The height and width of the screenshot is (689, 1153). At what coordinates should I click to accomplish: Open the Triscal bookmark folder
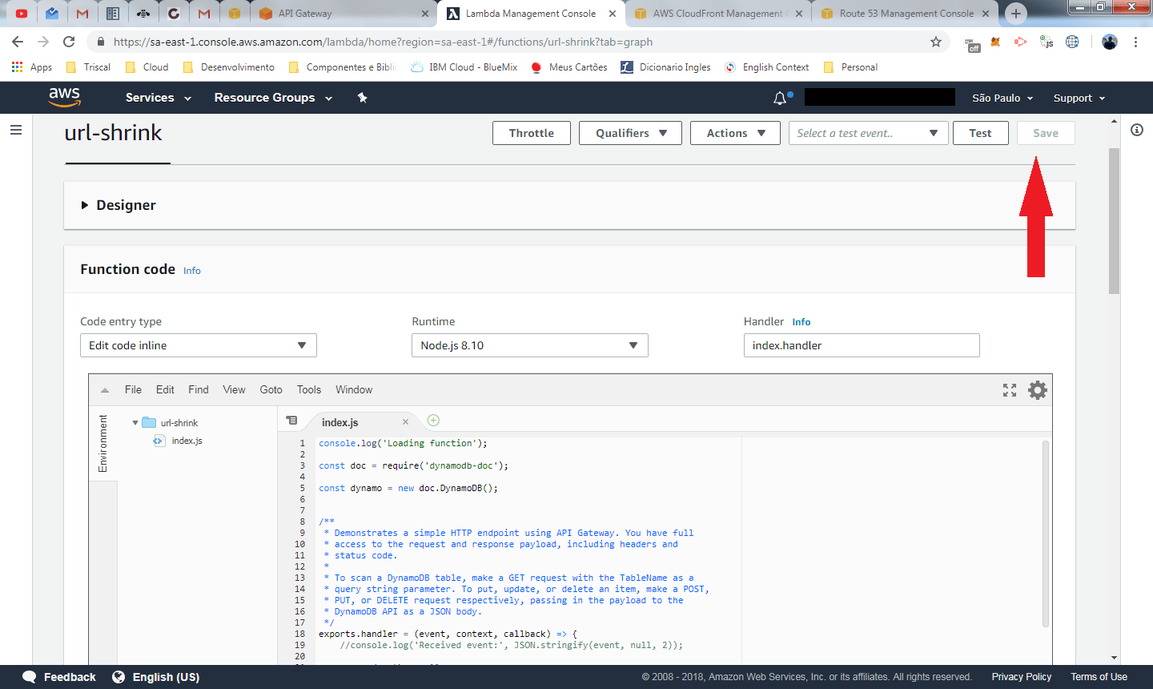[x=88, y=67]
